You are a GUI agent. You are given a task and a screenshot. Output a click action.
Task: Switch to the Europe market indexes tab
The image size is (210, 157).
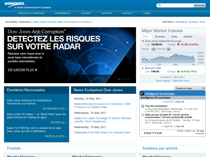tap(160, 37)
